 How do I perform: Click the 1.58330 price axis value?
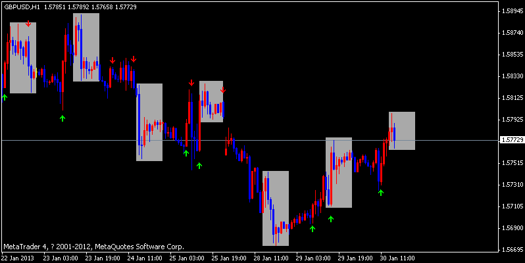point(512,76)
